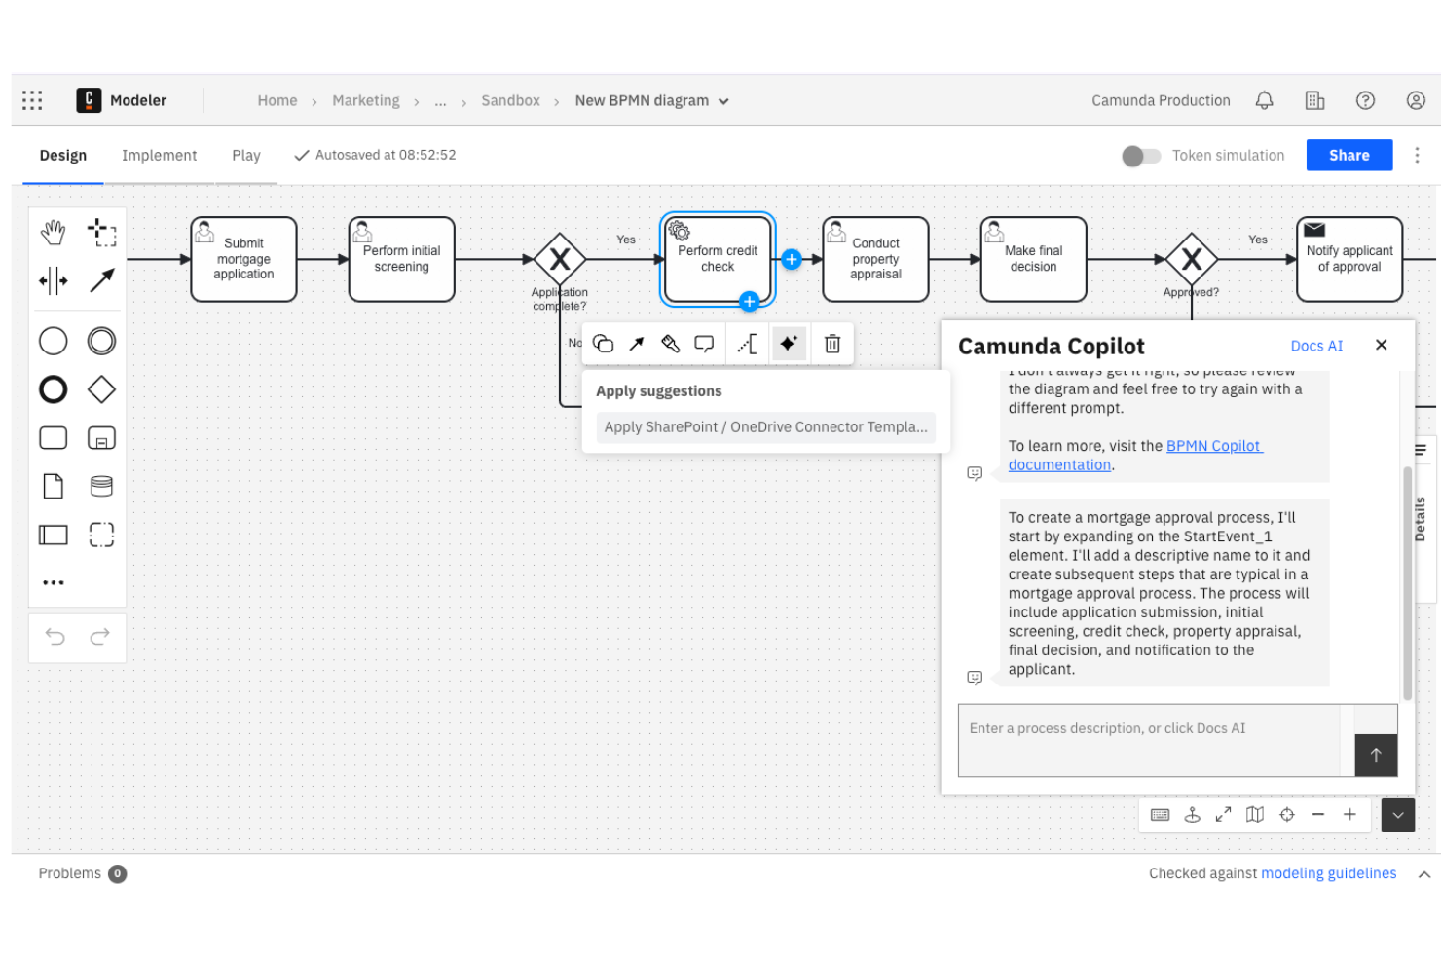Add a data object from the palette

tap(54, 486)
